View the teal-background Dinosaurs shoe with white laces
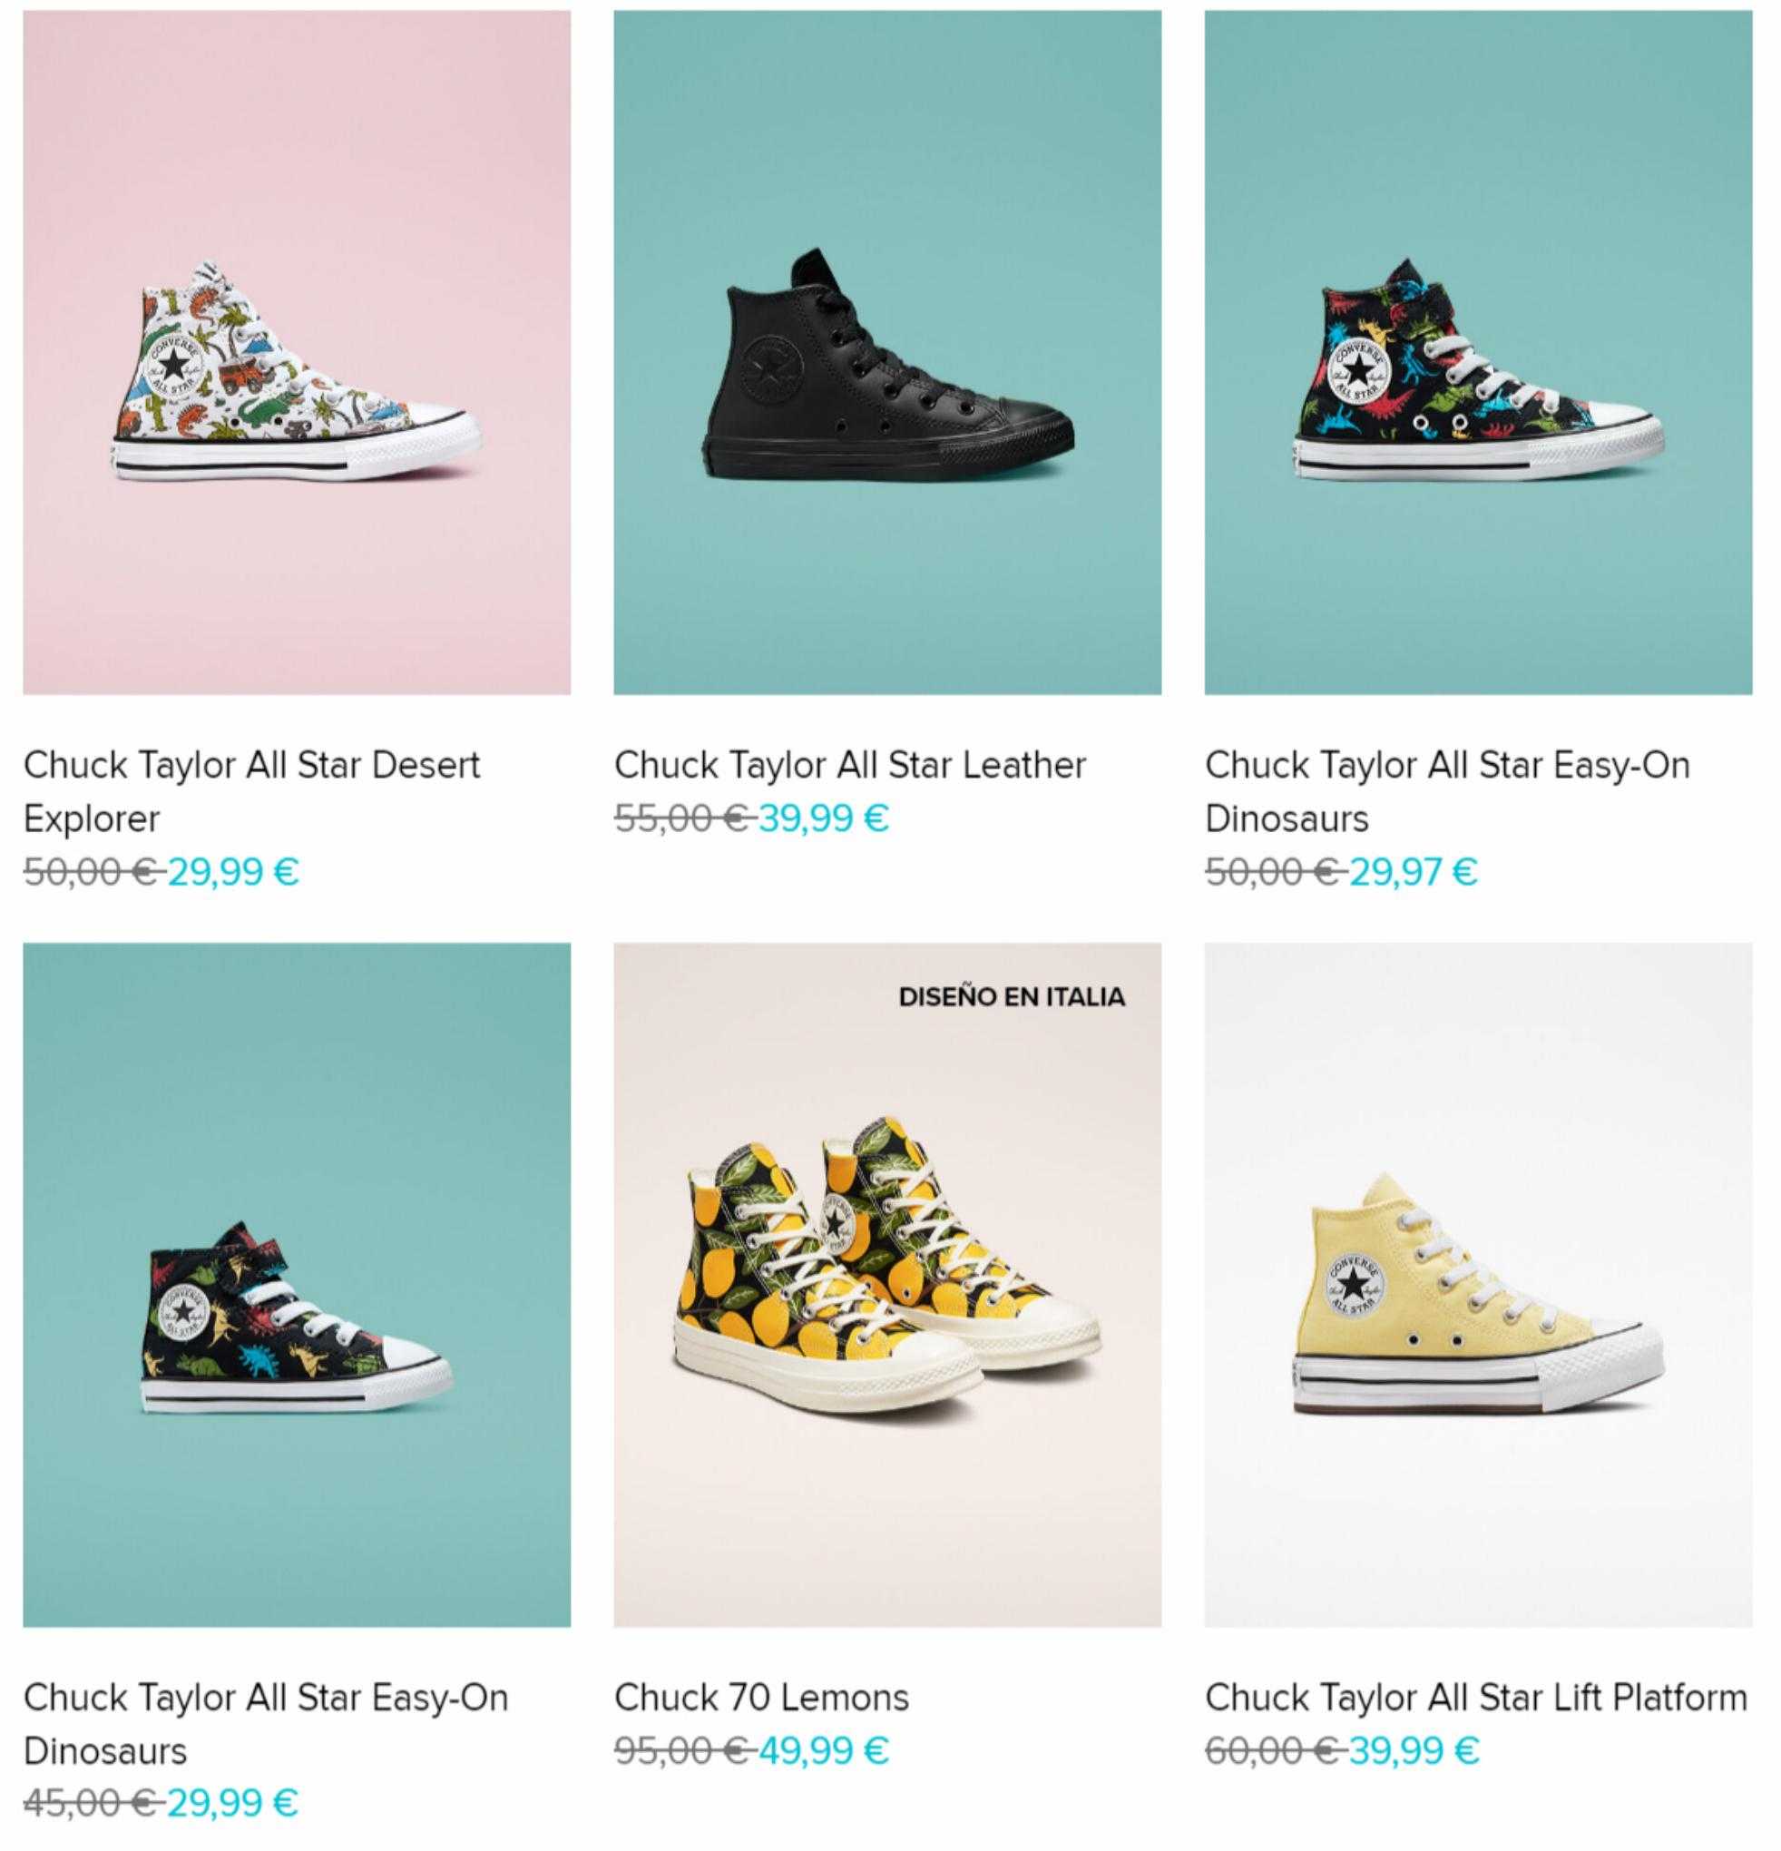This screenshot has width=1781, height=1851. pos(1479,352)
